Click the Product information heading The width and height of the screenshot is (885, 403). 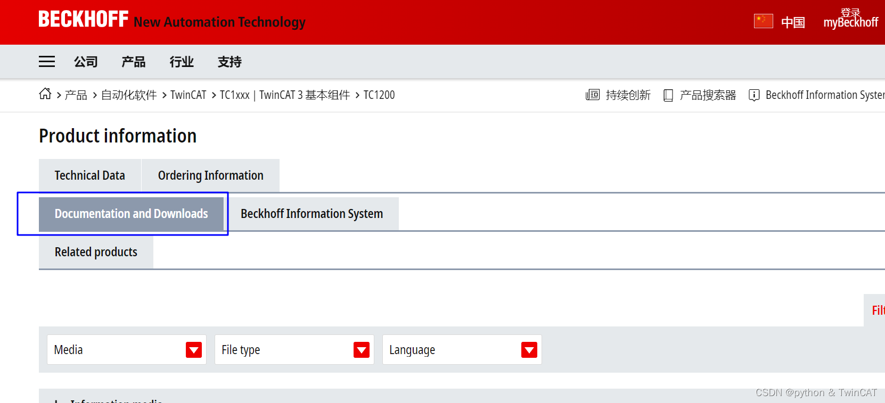(118, 136)
